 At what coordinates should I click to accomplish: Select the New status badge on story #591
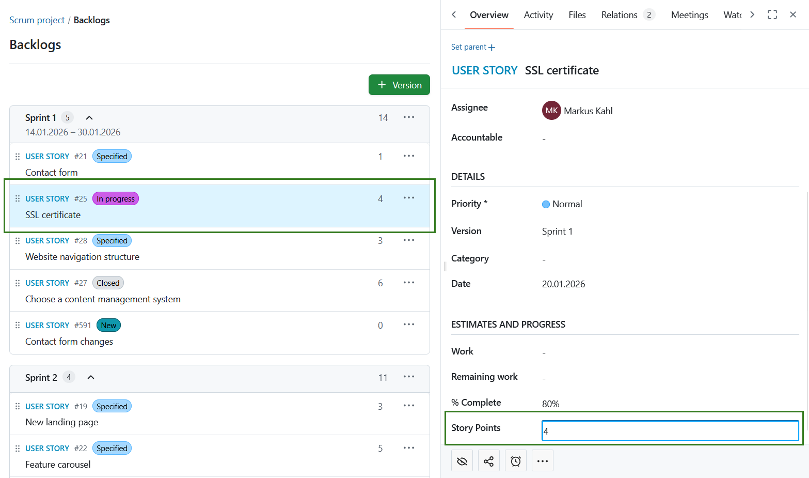pyautogui.click(x=108, y=325)
